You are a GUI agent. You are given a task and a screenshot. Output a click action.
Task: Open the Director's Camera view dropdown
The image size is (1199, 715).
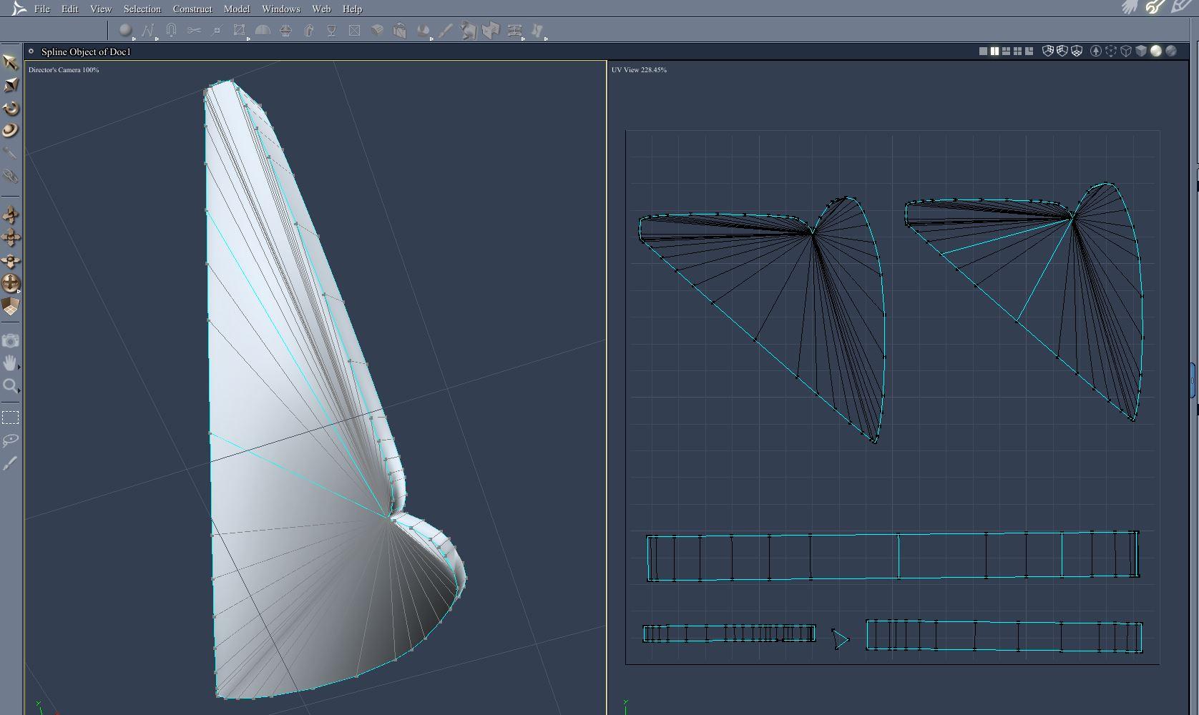pos(64,69)
